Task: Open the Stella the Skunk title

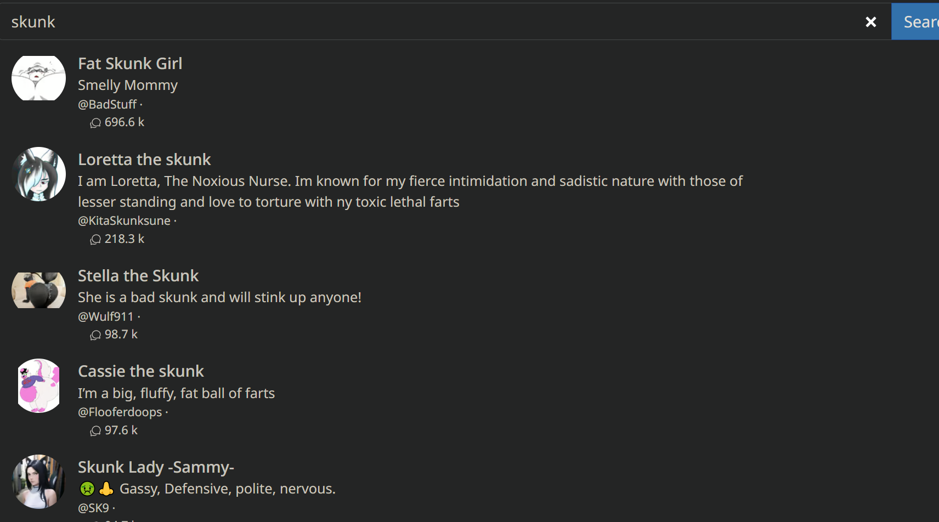Action: pyautogui.click(x=138, y=276)
